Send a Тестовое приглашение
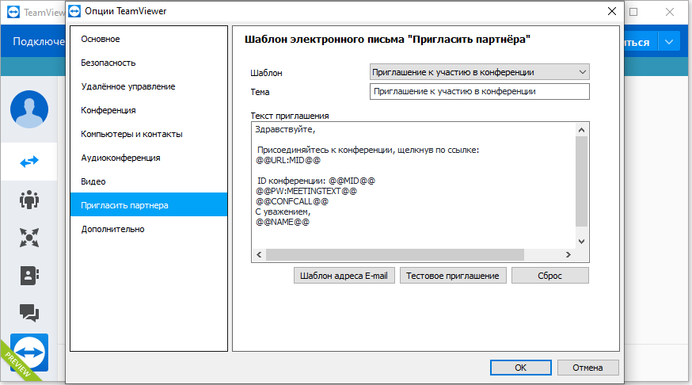The height and width of the screenshot is (385, 692). tap(453, 276)
